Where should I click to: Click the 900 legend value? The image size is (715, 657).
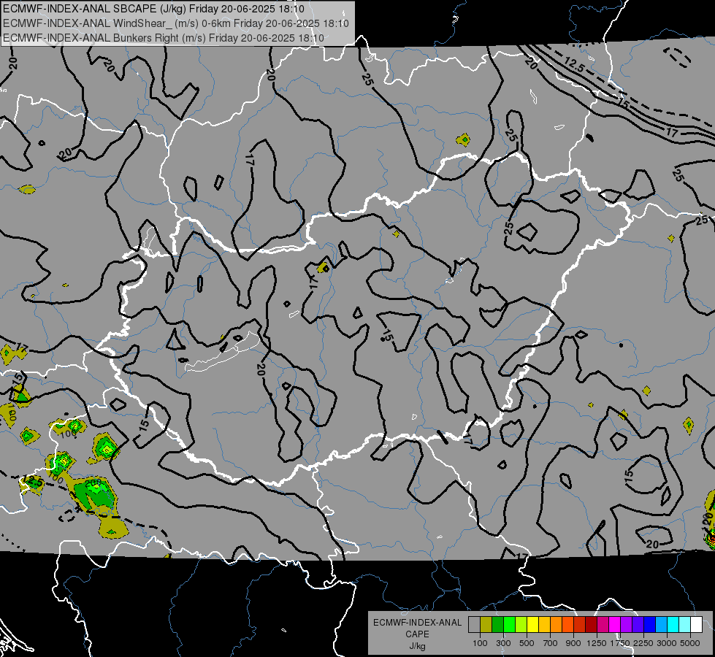coord(573,643)
